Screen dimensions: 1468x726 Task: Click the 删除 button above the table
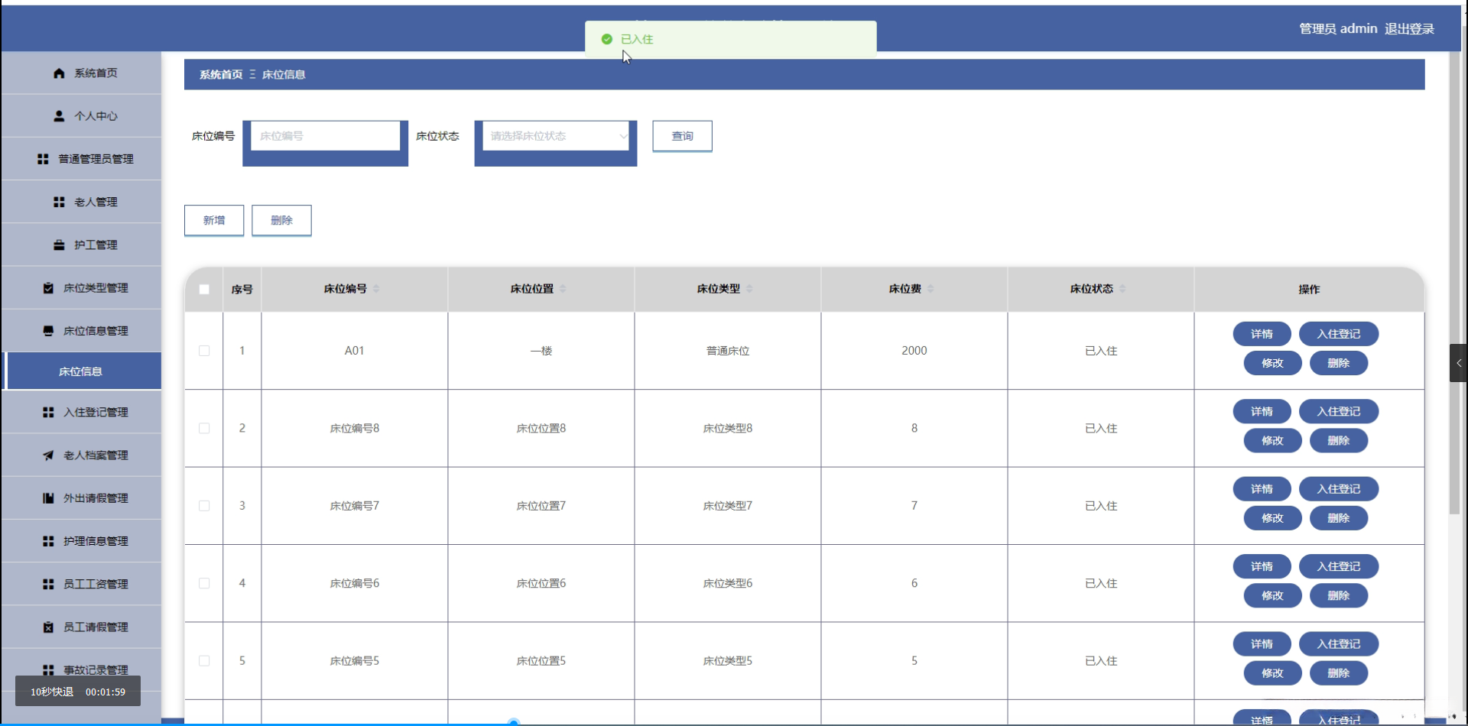[281, 220]
